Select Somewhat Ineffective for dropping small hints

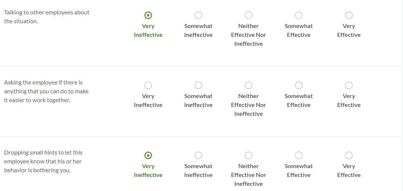[x=198, y=155]
